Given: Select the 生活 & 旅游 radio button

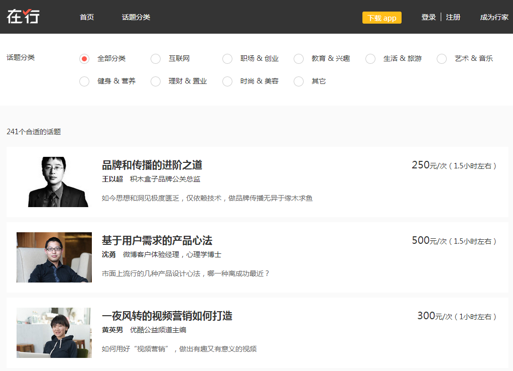Looking at the screenshot, I should [370, 59].
